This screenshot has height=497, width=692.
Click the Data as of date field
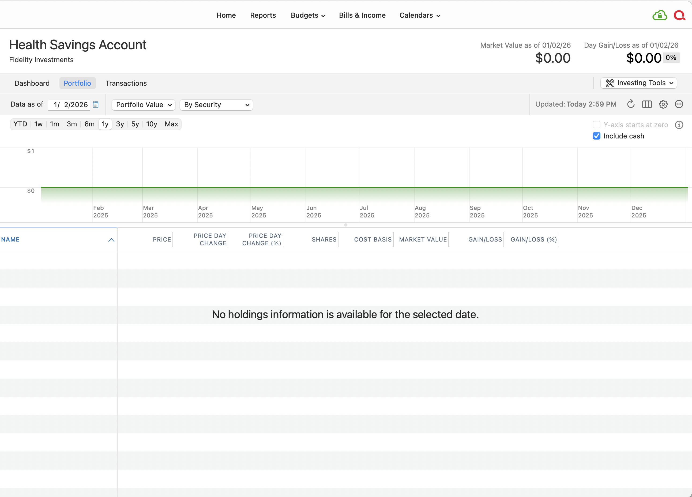point(70,105)
